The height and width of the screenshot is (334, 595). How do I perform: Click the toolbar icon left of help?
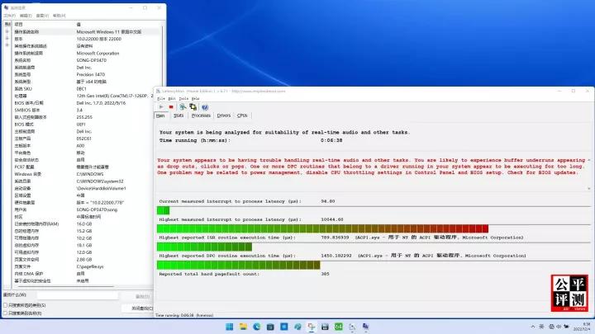[194, 106]
